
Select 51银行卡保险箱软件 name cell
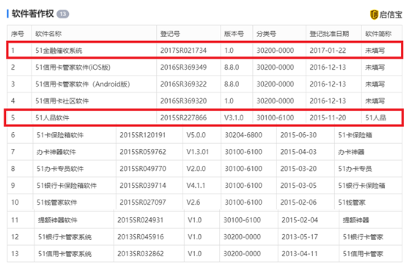tap(67, 186)
